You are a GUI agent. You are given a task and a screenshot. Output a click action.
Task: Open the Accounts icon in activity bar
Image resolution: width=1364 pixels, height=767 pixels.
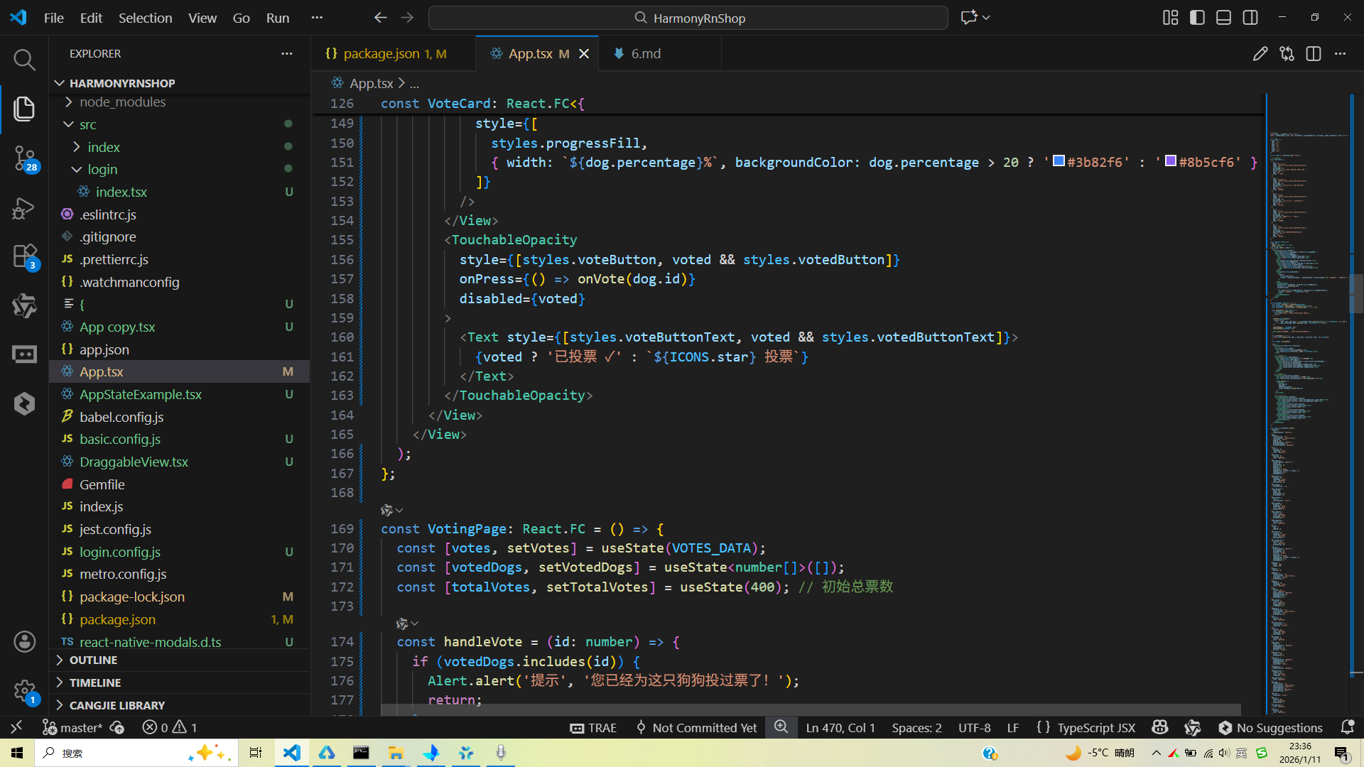[x=24, y=642]
